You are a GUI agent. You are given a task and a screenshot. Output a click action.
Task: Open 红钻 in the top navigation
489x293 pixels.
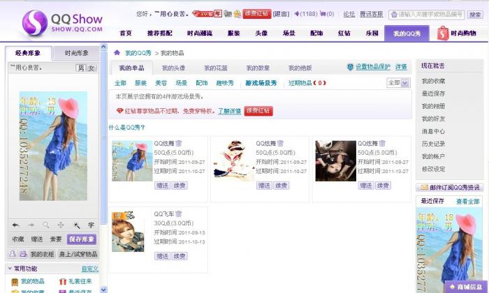click(344, 33)
